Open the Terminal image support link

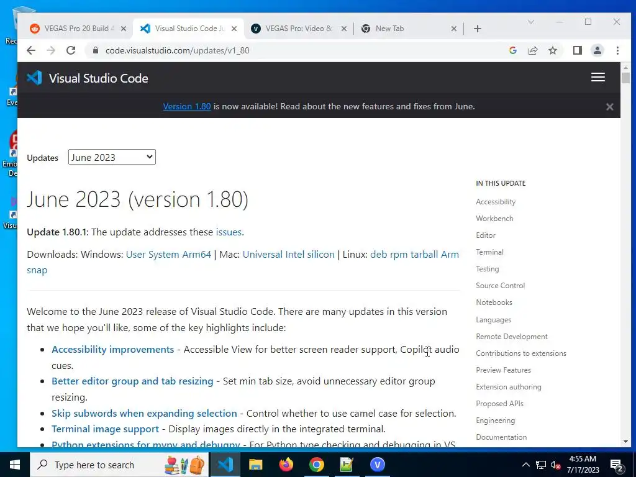pyautogui.click(x=105, y=429)
